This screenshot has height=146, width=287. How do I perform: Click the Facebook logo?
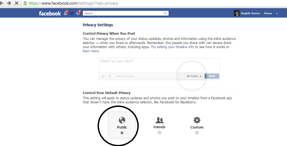point(50,13)
